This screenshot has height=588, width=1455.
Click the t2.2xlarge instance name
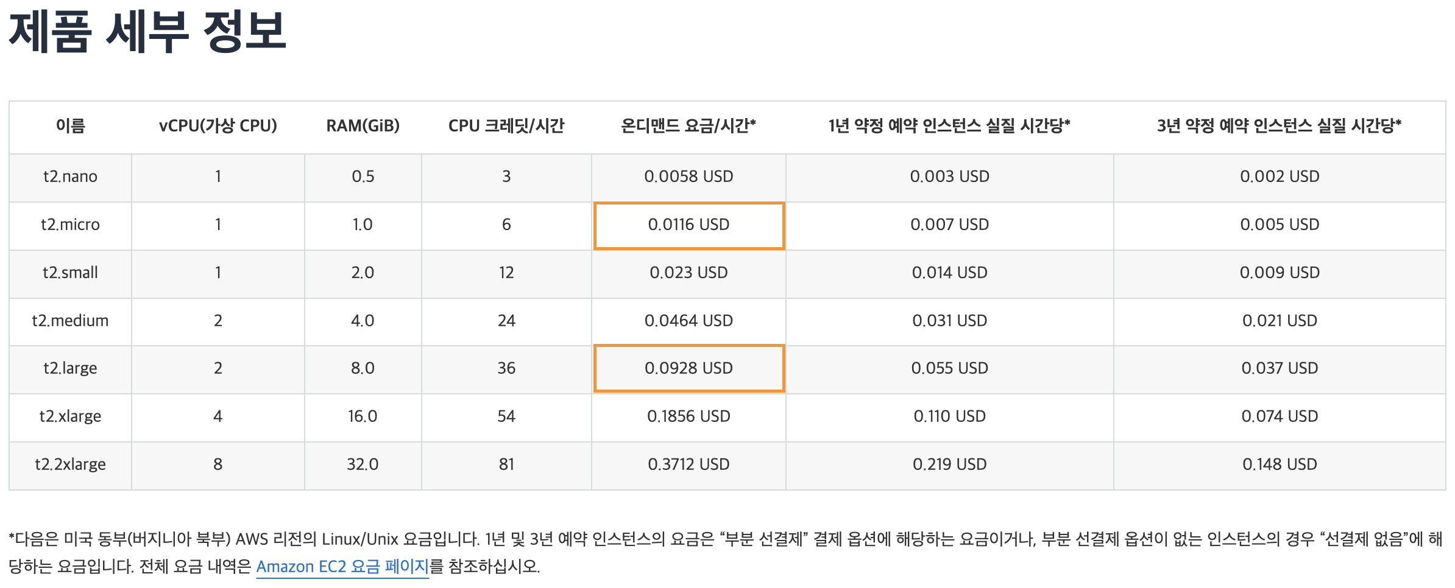point(70,464)
